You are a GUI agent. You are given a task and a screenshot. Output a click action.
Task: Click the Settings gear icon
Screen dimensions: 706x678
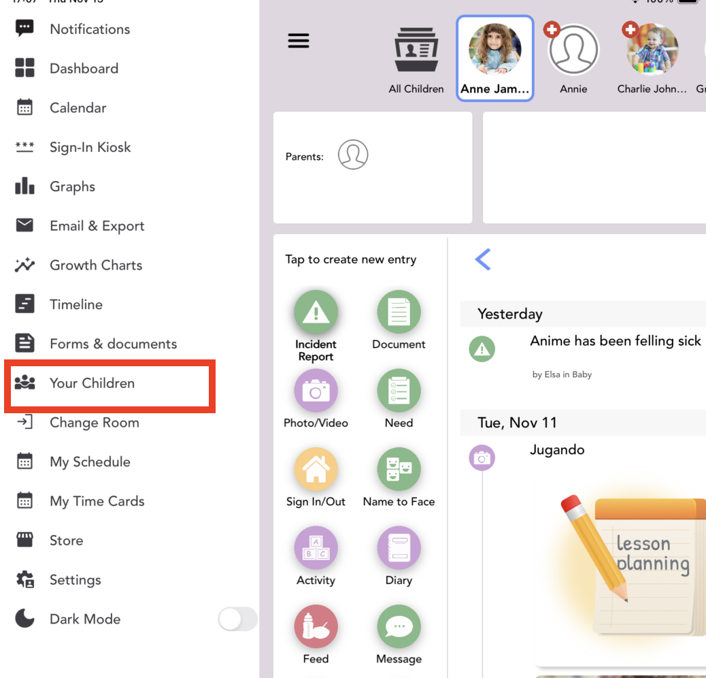(x=24, y=579)
